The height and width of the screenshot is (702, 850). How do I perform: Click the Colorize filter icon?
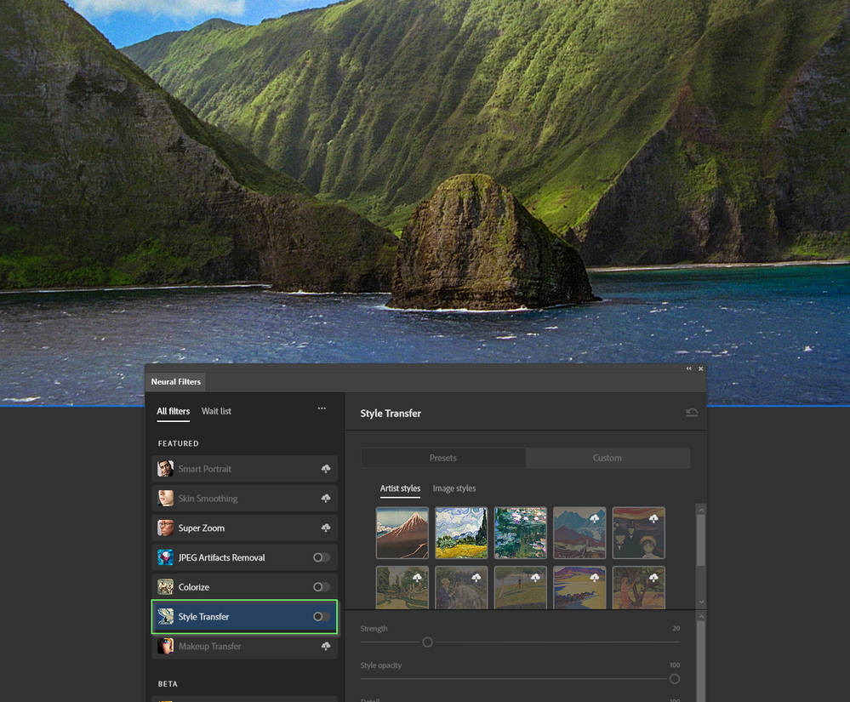[165, 586]
